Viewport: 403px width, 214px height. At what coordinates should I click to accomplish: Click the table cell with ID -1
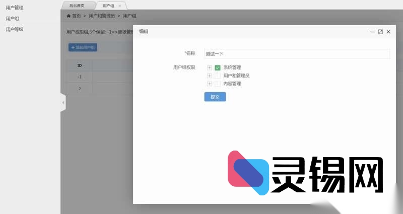coord(80,77)
